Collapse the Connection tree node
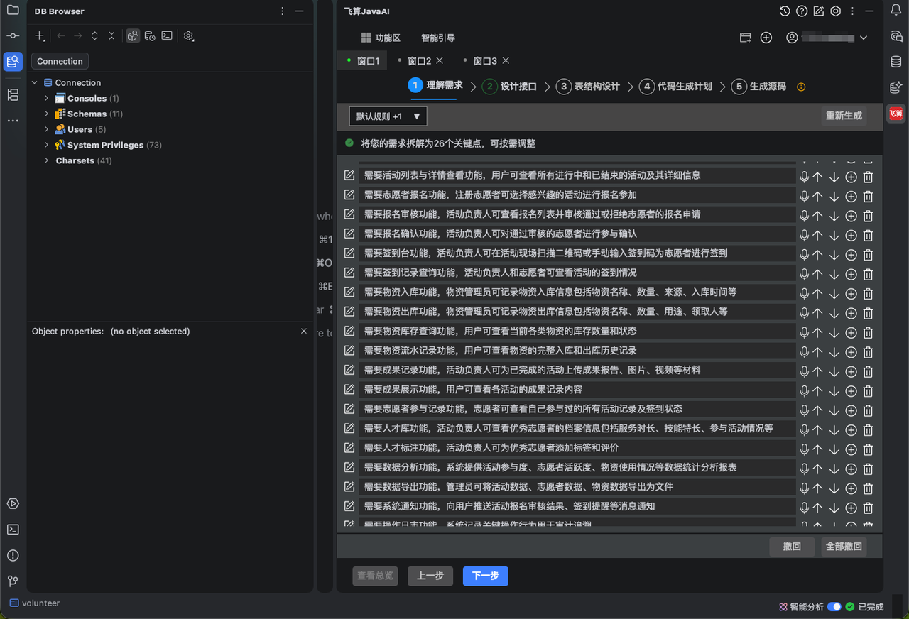 point(34,82)
